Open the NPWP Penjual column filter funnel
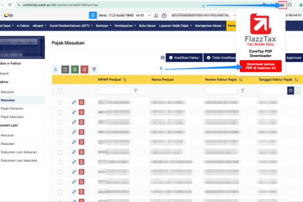 (x=136, y=90)
